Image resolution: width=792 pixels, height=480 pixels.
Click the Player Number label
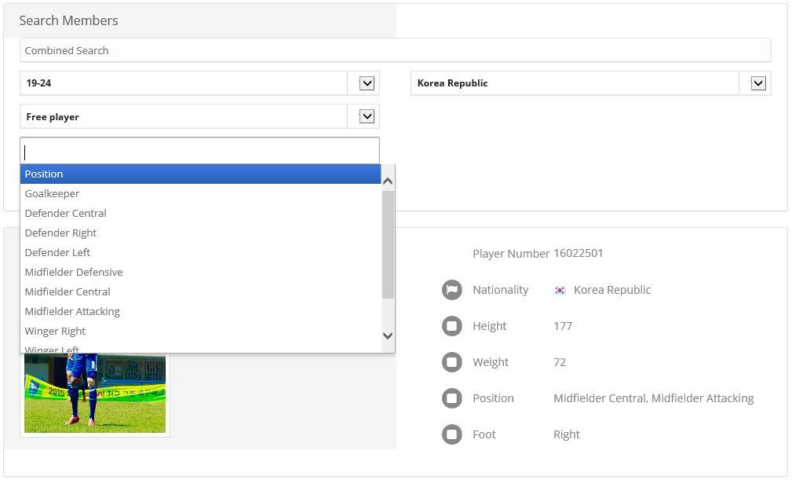tap(511, 254)
